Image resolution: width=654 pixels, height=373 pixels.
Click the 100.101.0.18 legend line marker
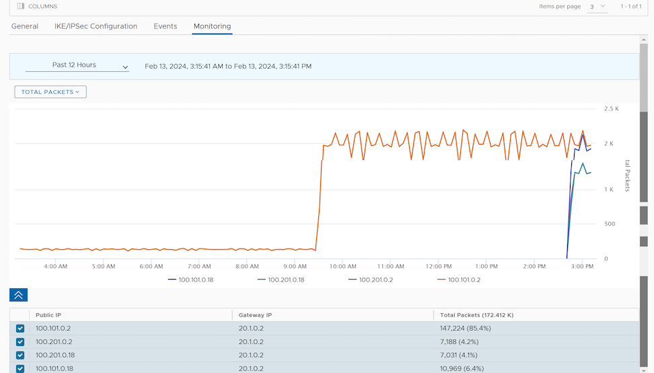(172, 280)
